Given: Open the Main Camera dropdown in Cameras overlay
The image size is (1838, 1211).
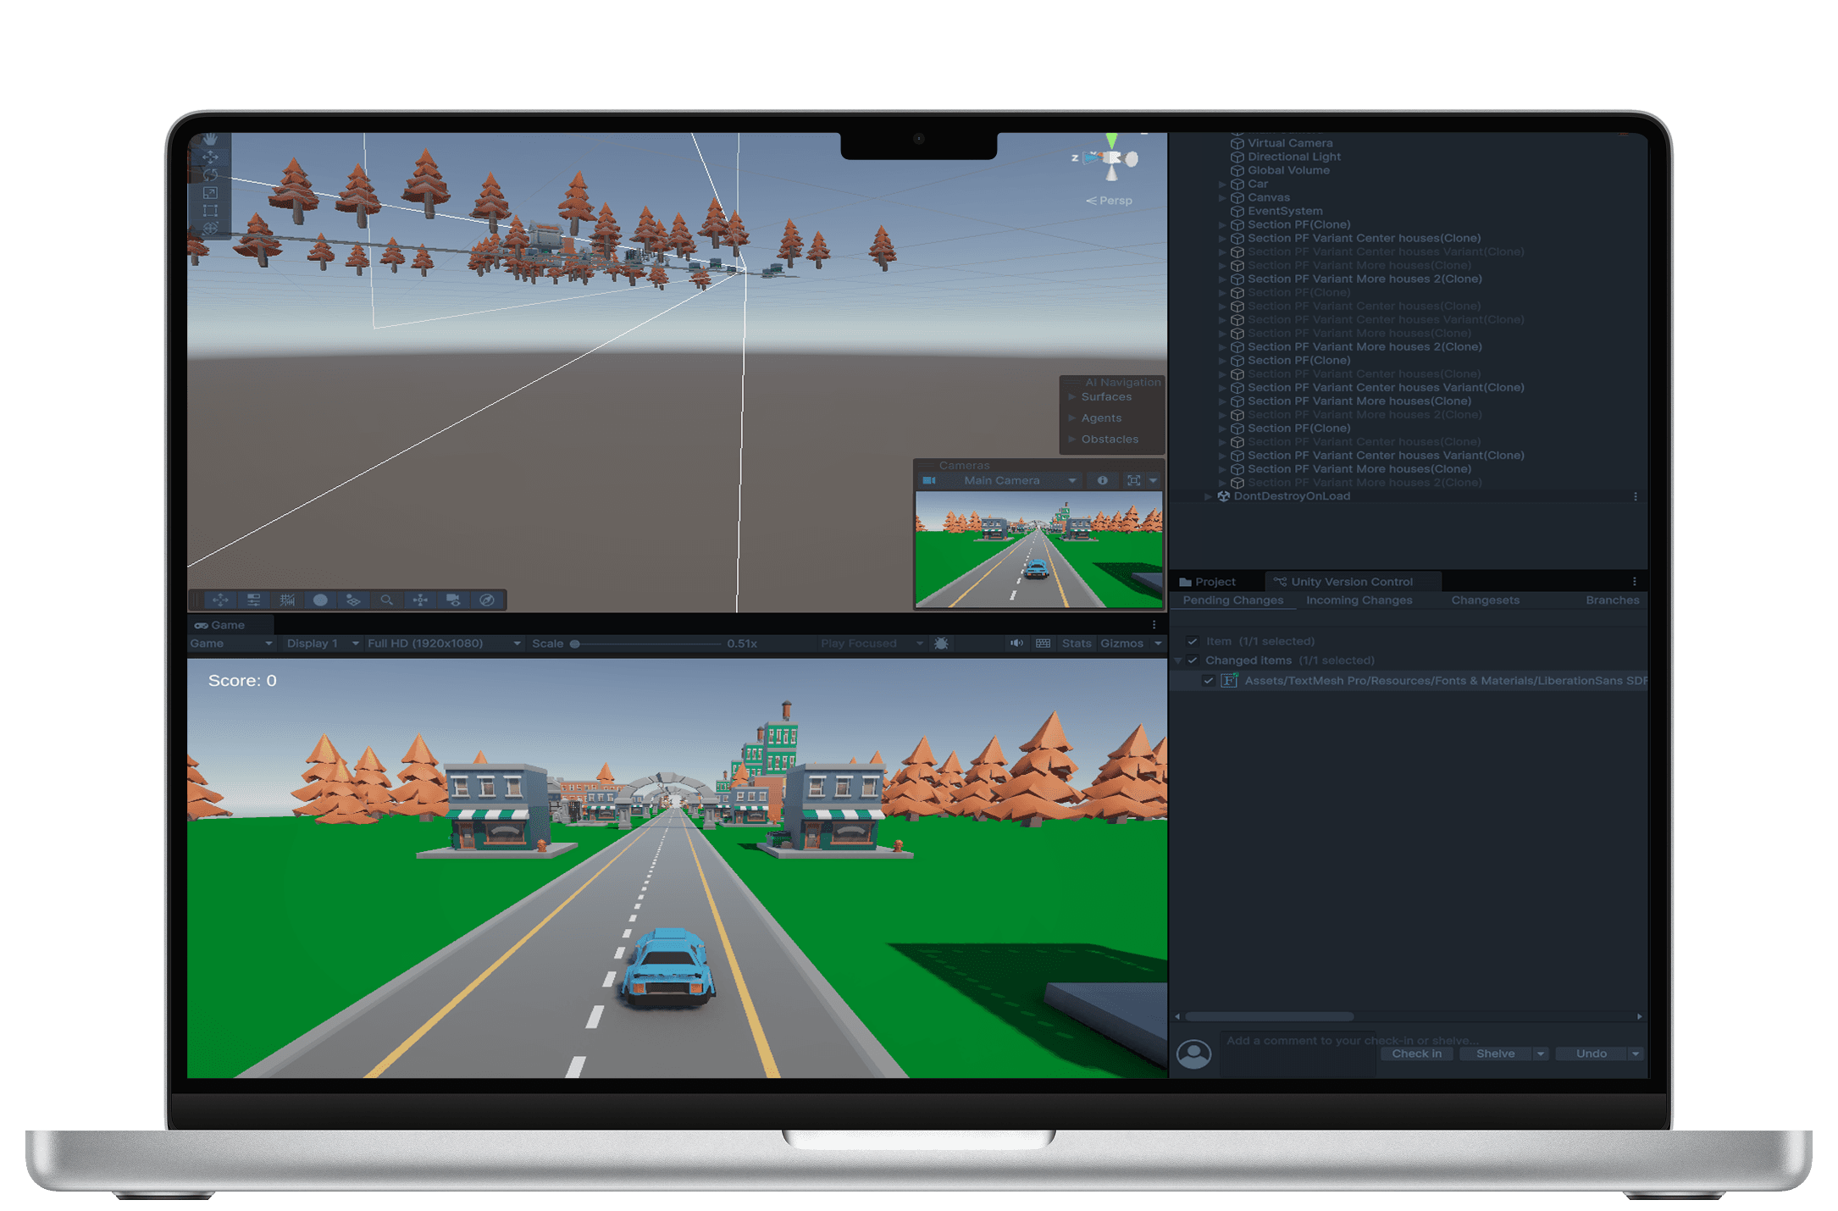Looking at the screenshot, I should tap(1072, 480).
